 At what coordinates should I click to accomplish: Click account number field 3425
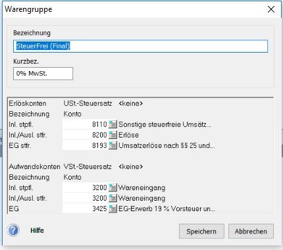[86, 209]
